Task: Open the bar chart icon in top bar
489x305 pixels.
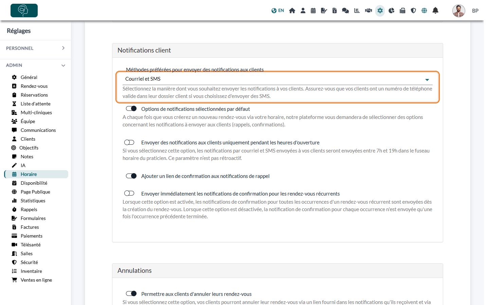Action: [357, 11]
